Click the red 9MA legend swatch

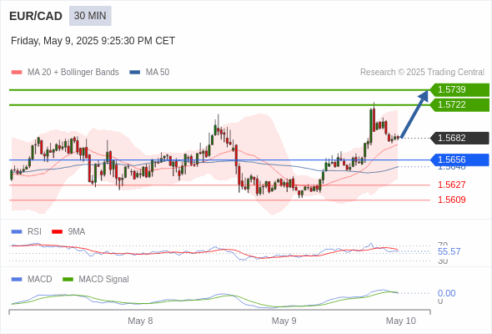[57, 232]
